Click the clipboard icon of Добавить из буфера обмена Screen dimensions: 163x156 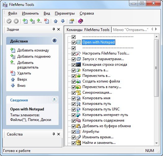point(78,126)
